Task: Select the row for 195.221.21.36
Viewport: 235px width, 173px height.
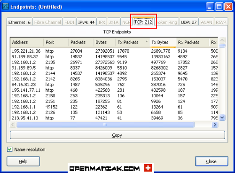Action: click(x=114, y=51)
